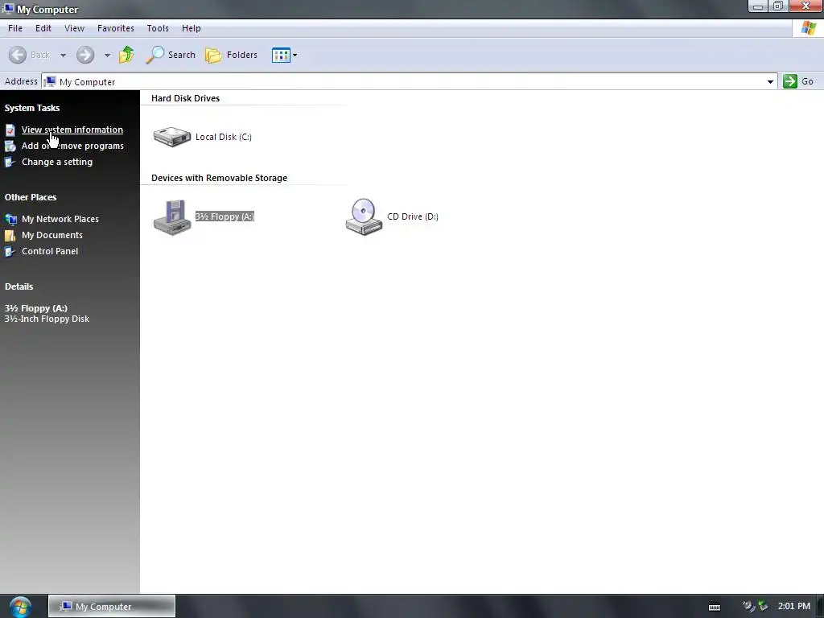This screenshot has height=618, width=824.
Task: Collapse the Details section header
Action: click(19, 286)
